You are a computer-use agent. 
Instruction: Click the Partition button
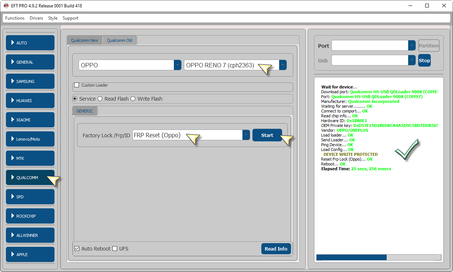[x=429, y=46]
